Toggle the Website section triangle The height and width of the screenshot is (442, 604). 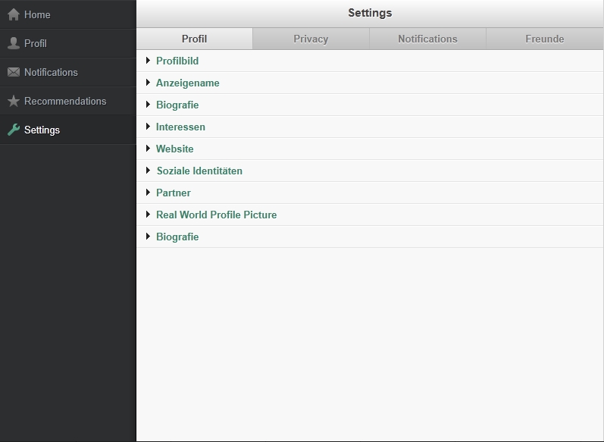point(149,149)
